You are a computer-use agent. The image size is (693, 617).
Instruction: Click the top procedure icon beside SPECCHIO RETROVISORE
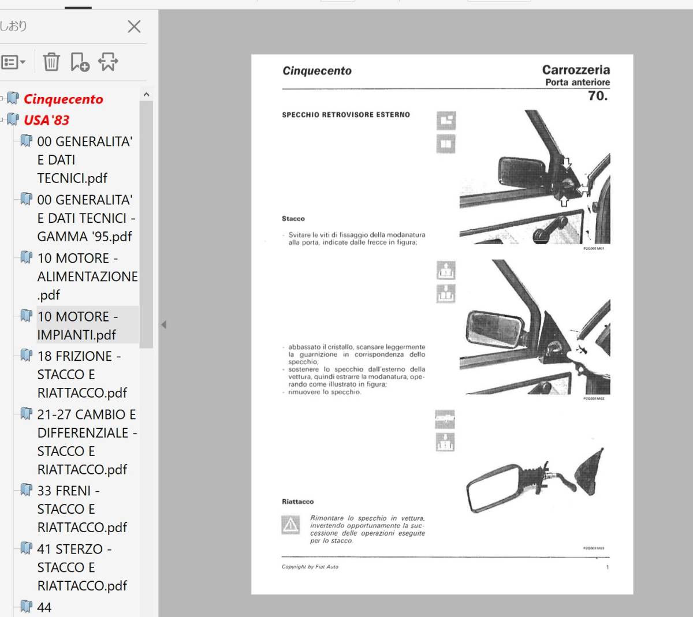click(x=446, y=120)
